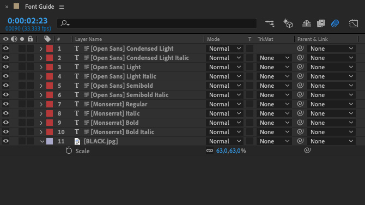Click red label swatch of layer 3
365x205 pixels.
tap(50, 67)
